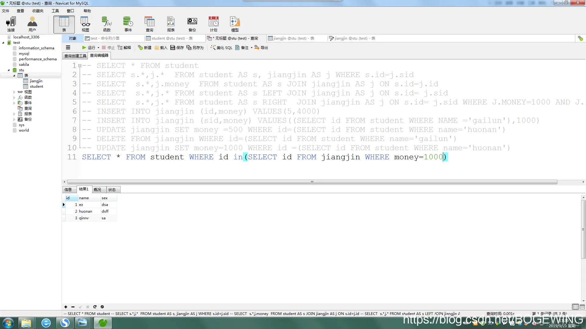Click the 报表 reports icon
Screen dimensions: 586x329
tap(171, 24)
